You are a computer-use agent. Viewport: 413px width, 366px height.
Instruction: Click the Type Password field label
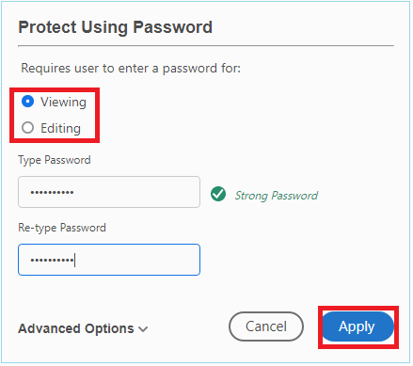(55, 160)
